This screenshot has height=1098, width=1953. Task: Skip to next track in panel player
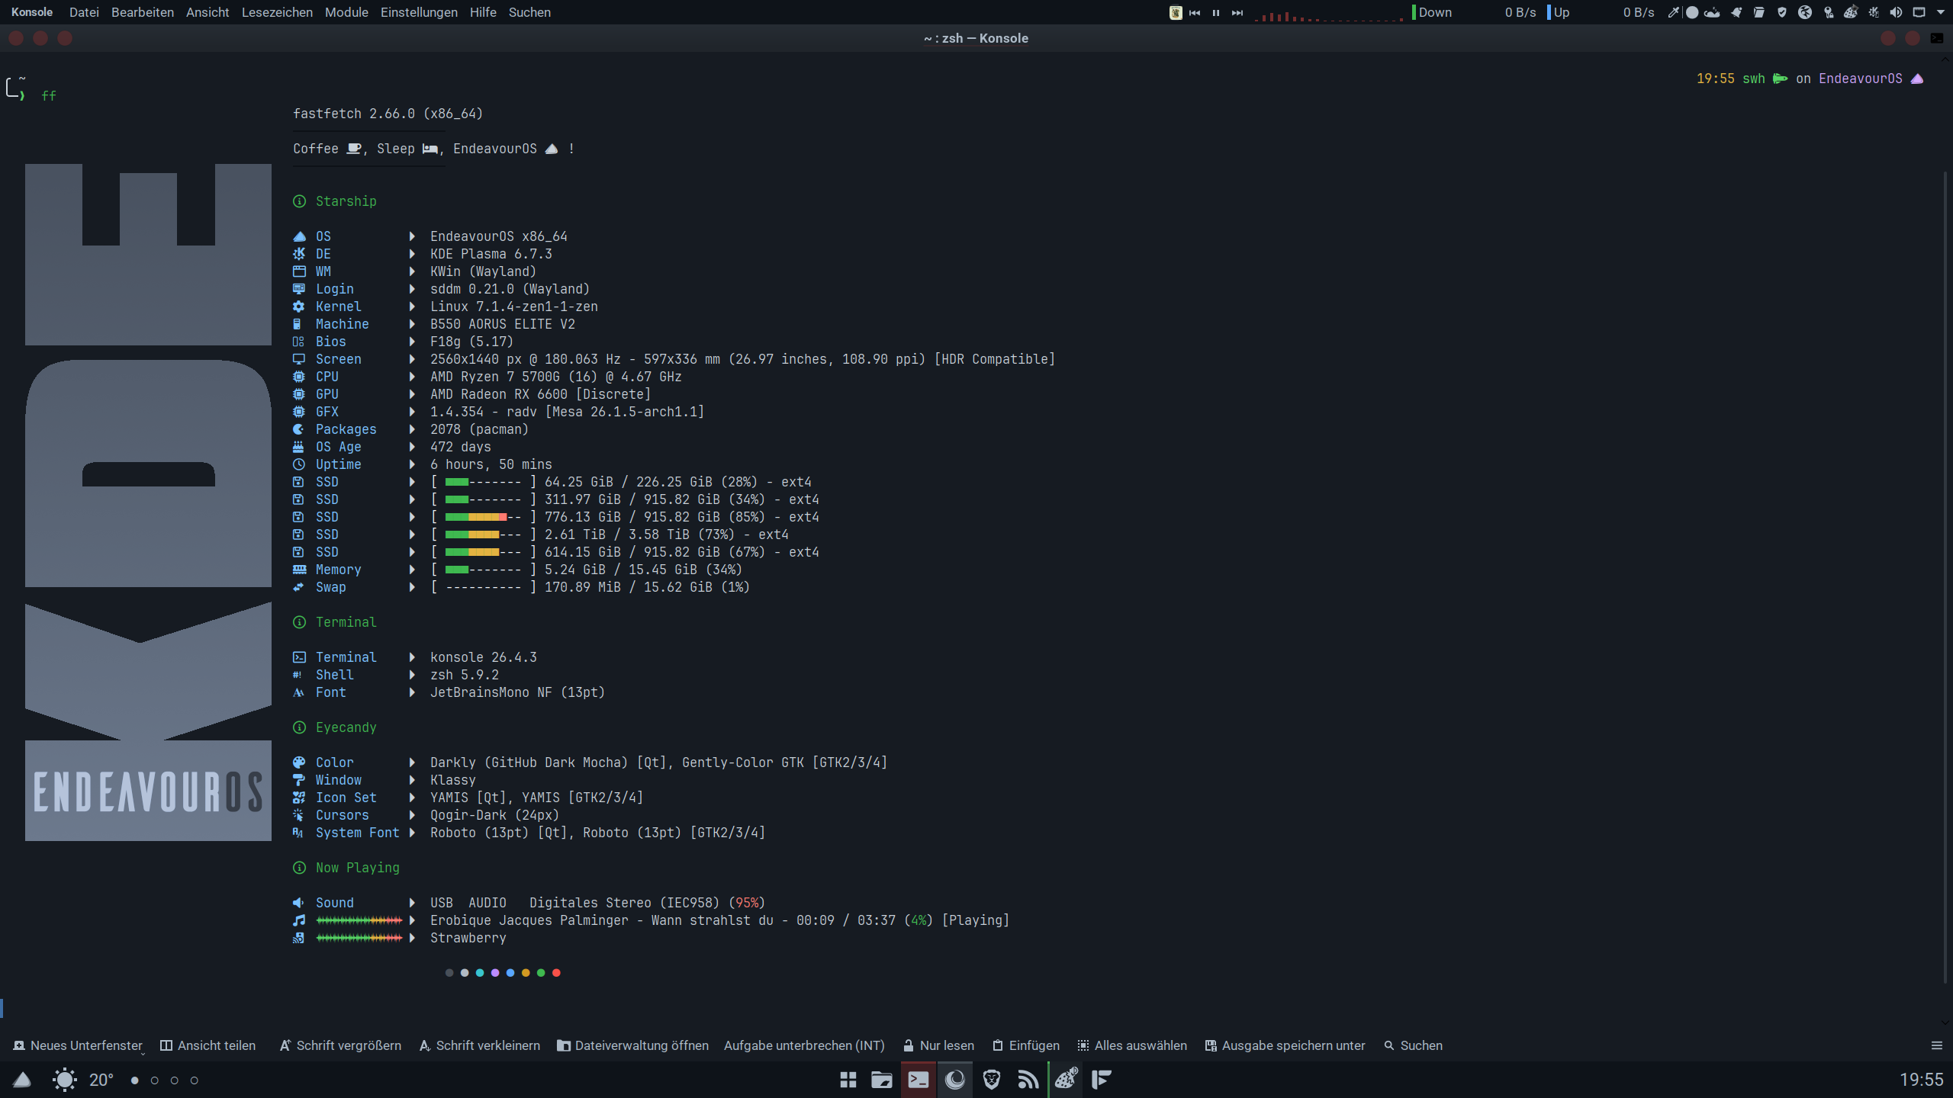pyautogui.click(x=1237, y=12)
